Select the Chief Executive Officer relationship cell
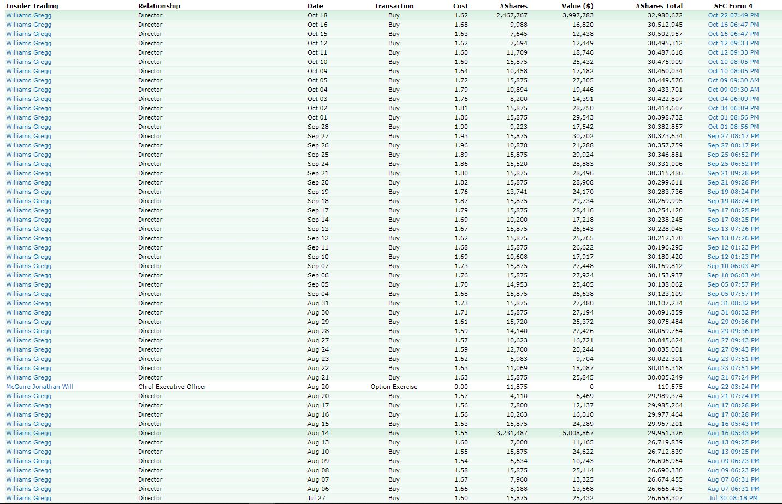 click(173, 387)
